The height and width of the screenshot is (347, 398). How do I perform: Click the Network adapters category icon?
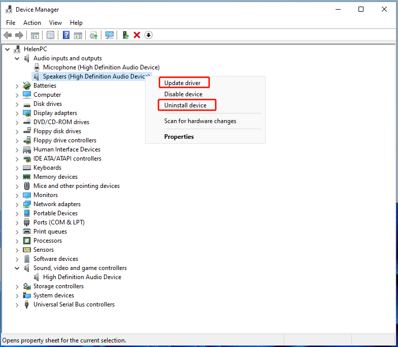(x=27, y=204)
